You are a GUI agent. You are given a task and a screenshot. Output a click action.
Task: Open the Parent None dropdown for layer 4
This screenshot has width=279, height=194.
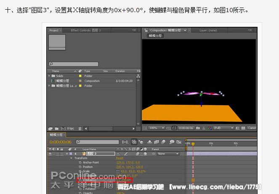point(168,154)
